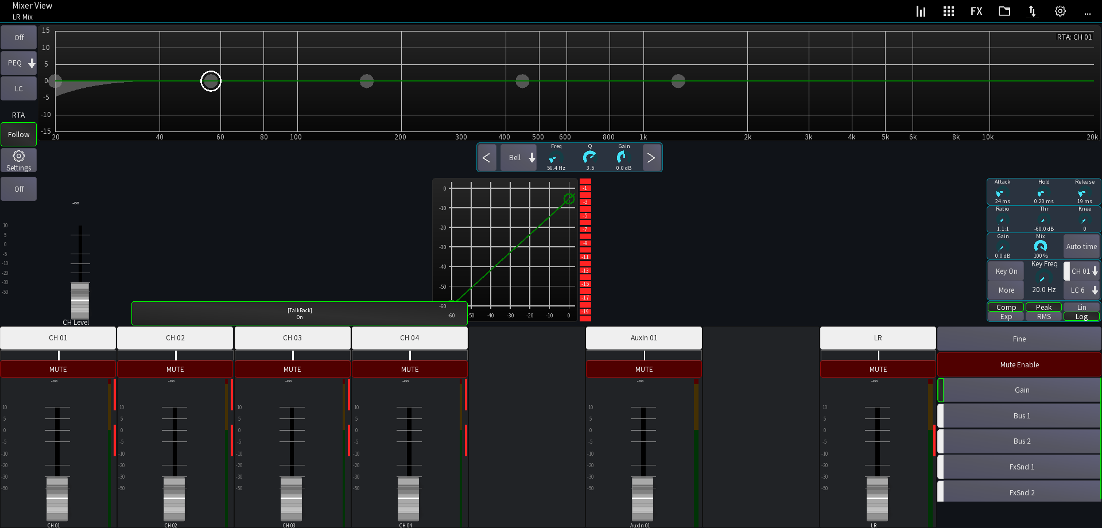Open the meters view from the top toolbar
The height and width of the screenshot is (528, 1102).
(x=921, y=11)
